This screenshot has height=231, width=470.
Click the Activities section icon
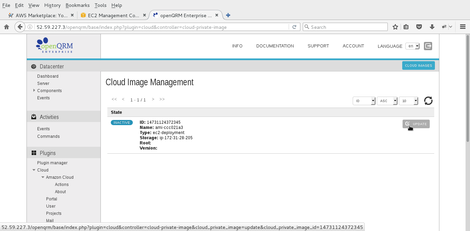pos(34,117)
